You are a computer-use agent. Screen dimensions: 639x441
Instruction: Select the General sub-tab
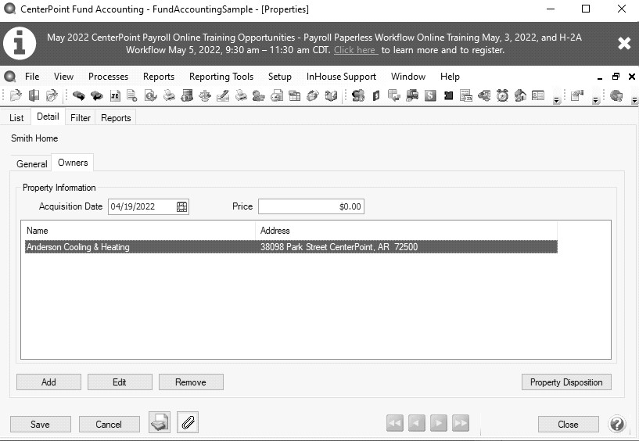32,164
